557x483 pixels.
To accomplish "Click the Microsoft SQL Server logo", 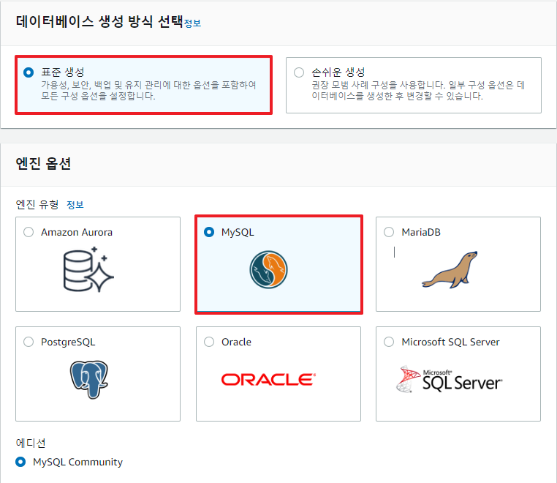I will pos(450,380).
